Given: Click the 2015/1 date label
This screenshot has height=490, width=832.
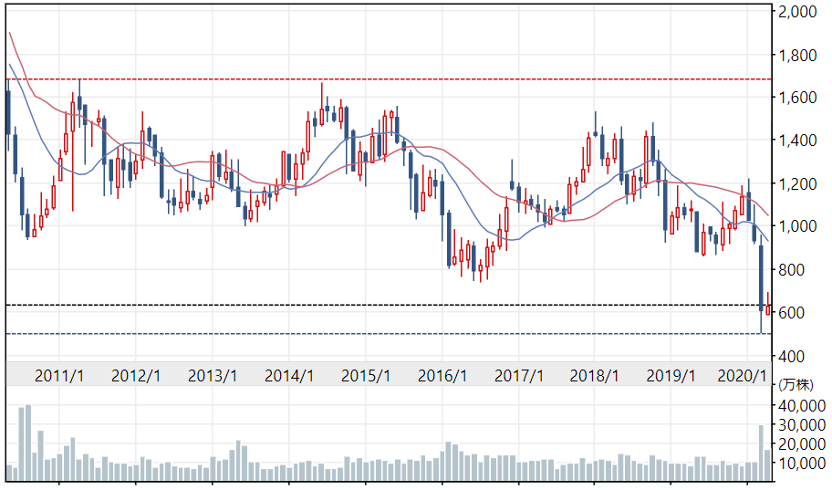Looking at the screenshot, I should click(x=366, y=375).
